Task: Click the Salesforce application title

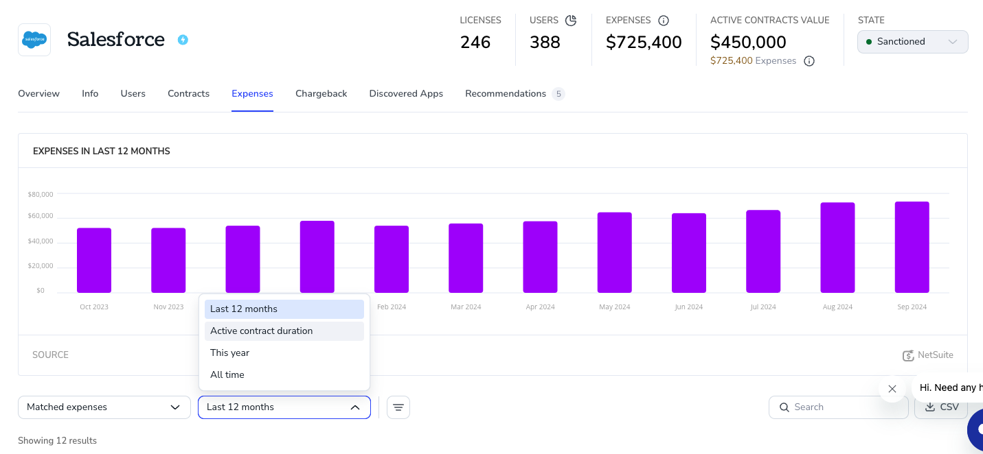Action: [x=116, y=40]
